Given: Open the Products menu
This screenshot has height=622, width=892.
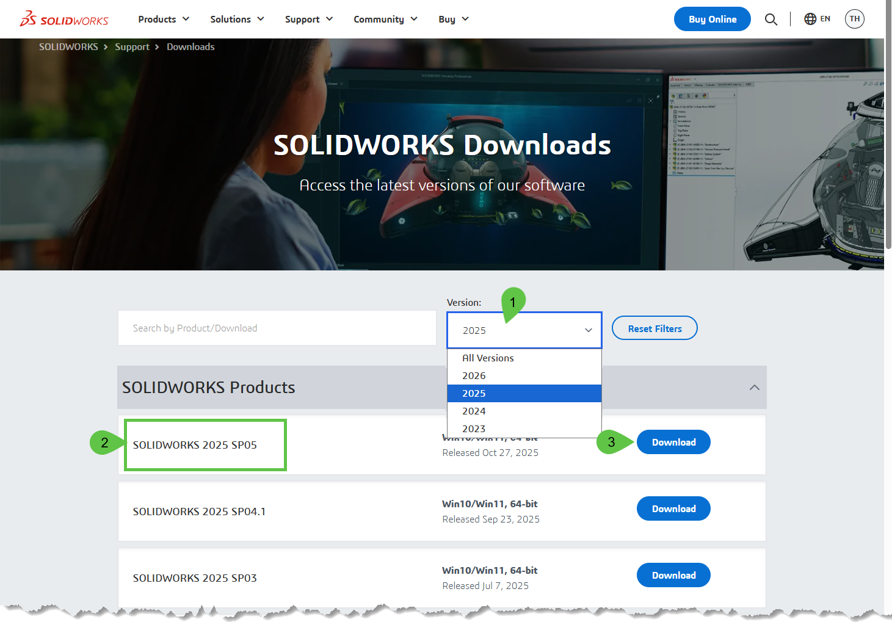Looking at the screenshot, I should coord(163,20).
